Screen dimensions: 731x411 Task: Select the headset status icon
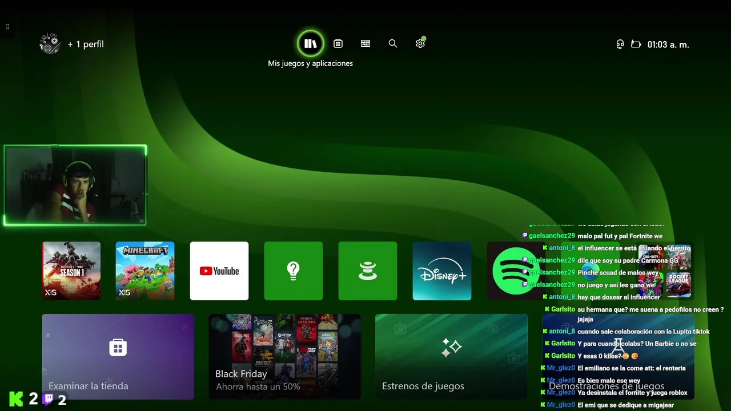[620, 45]
